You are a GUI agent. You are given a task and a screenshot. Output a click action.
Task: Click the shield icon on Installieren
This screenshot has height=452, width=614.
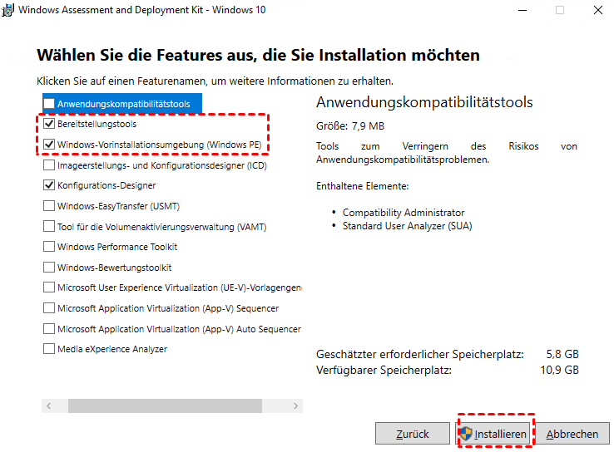point(466,434)
